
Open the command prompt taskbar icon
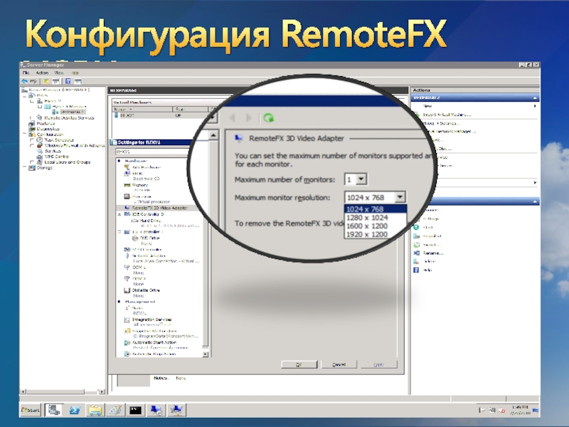point(135,411)
